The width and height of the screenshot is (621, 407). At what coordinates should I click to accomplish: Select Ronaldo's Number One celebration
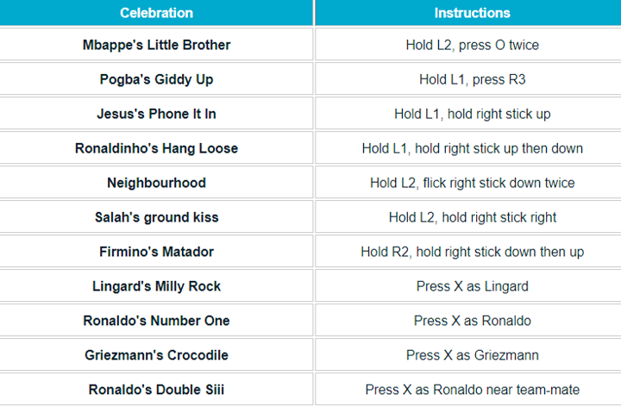click(156, 321)
